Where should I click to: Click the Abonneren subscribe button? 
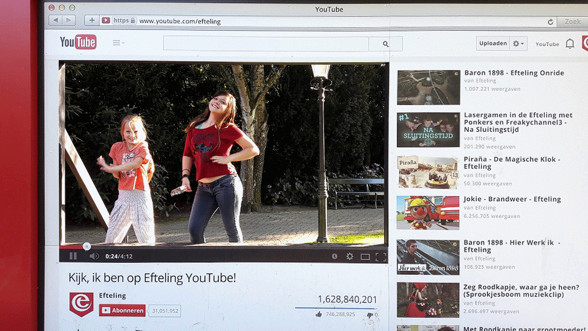122,310
